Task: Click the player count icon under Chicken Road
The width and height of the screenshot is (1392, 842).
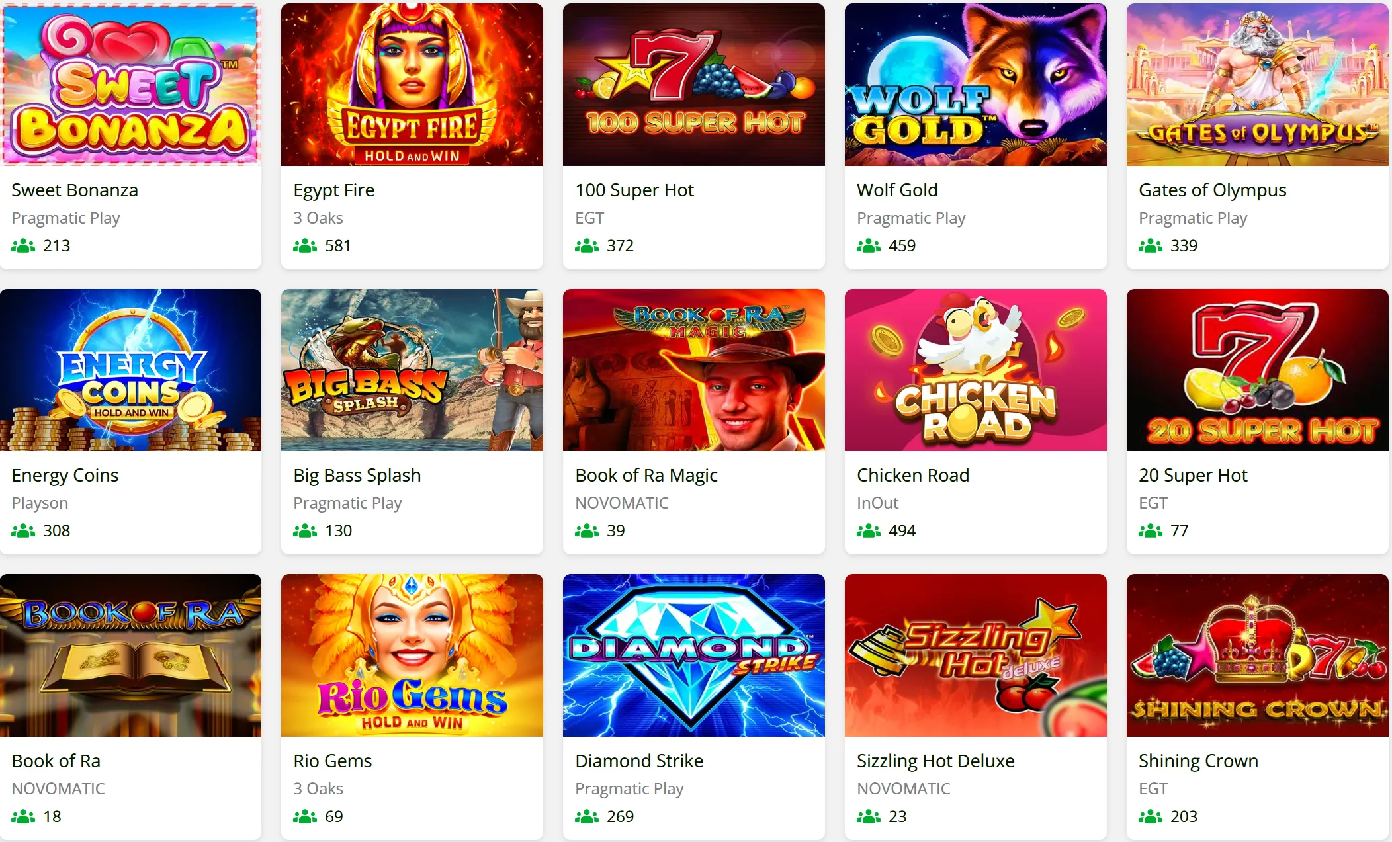Action: point(867,530)
